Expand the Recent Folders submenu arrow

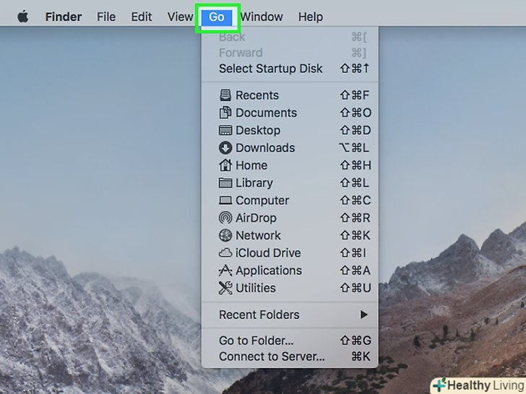(364, 315)
